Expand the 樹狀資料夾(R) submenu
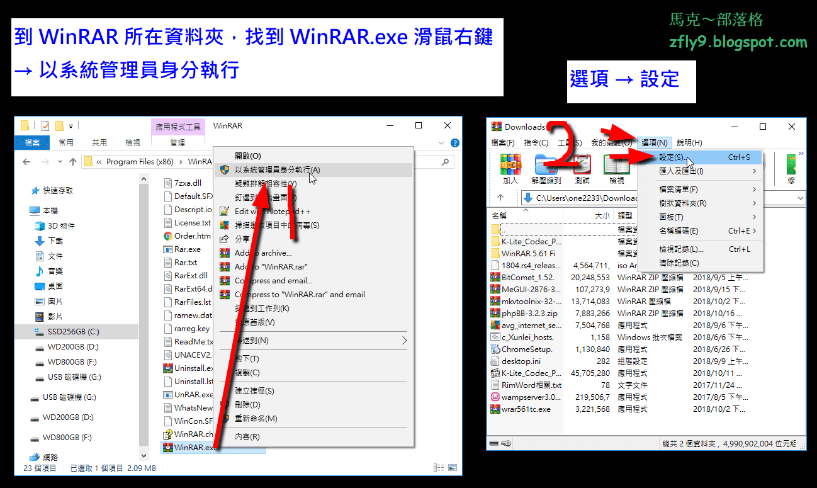The height and width of the screenshot is (488, 817). pyautogui.click(x=701, y=203)
